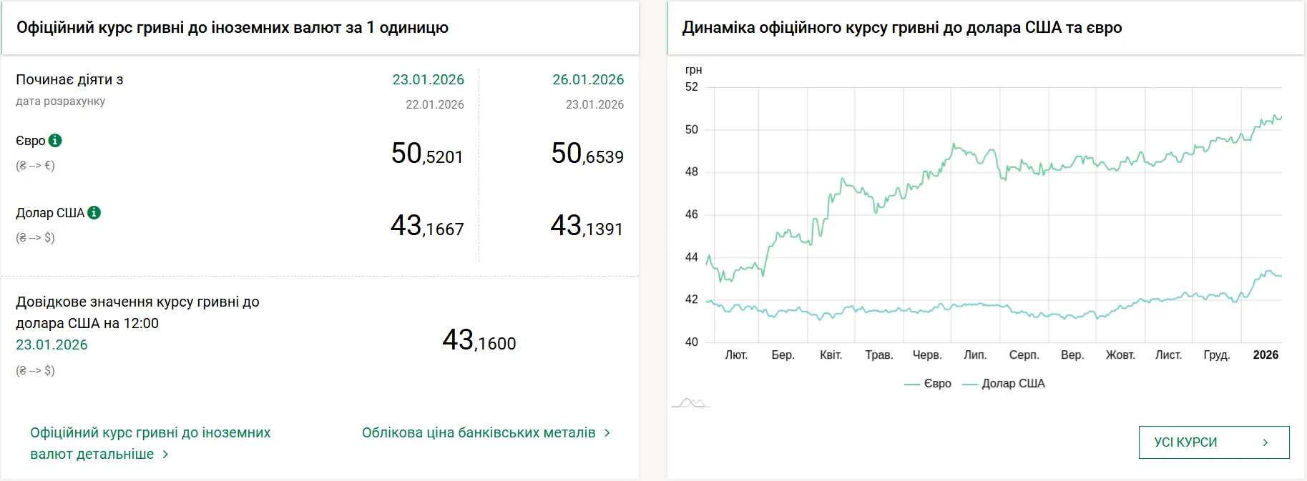Screen dimensions: 1307x481
Task: Click the small chart logo icon below graph
Action: [x=690, y=403]
